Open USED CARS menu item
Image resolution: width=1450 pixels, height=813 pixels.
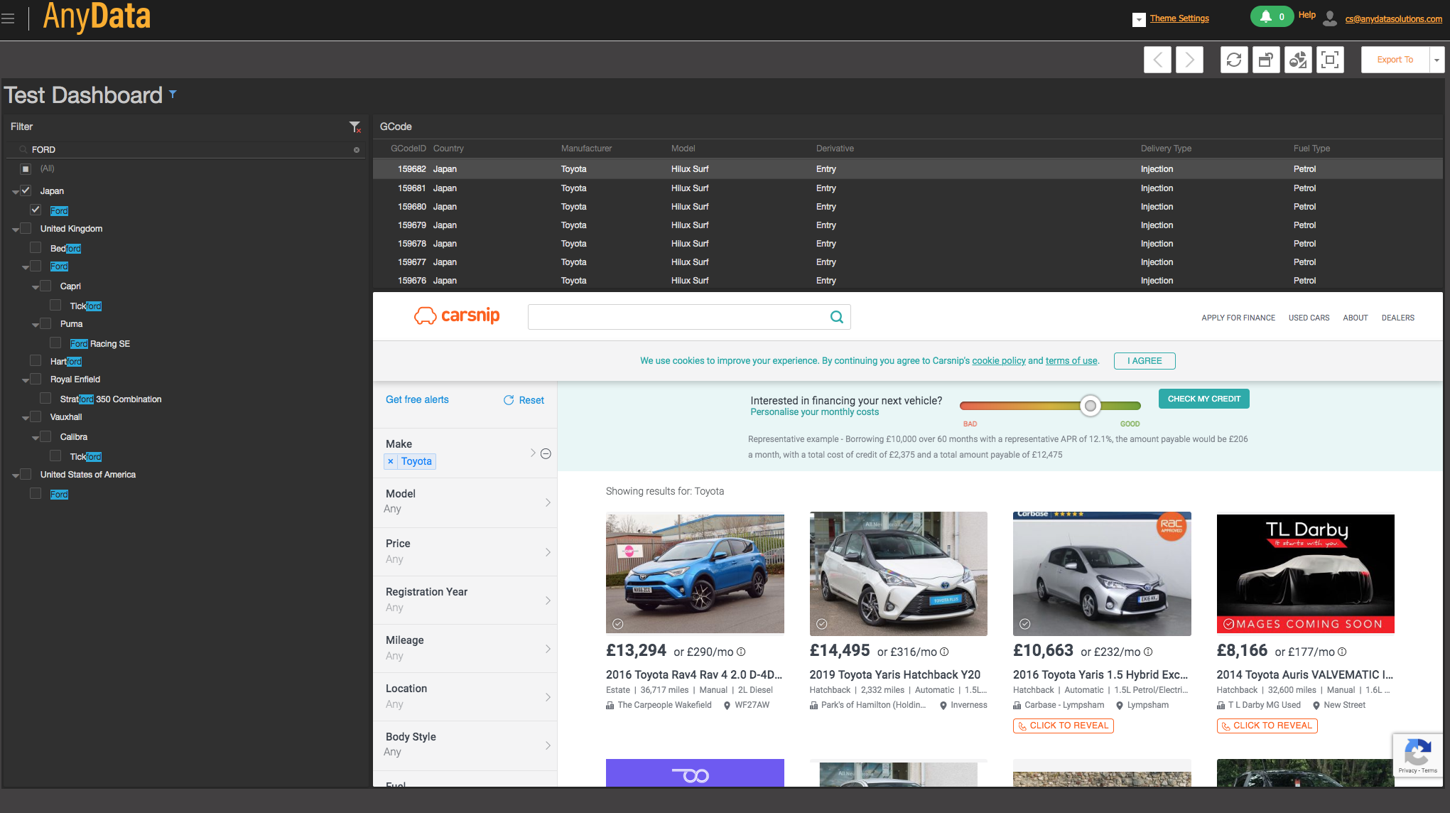click(x=1309, y=318)
